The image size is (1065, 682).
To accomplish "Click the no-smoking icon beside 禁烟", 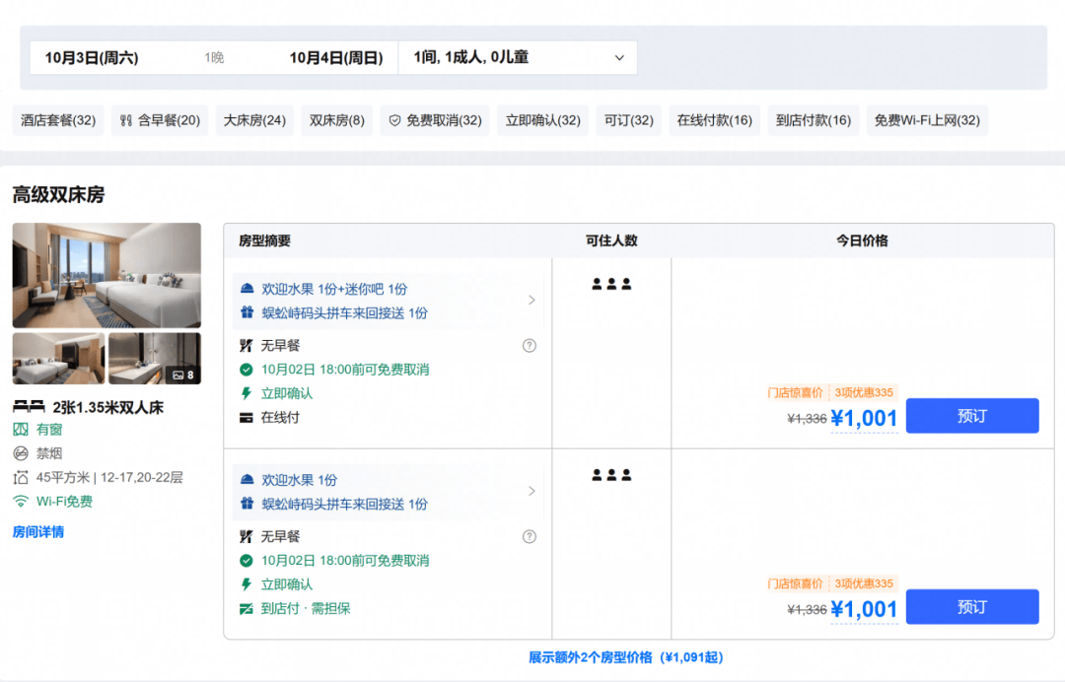I will tap(21, 453).
